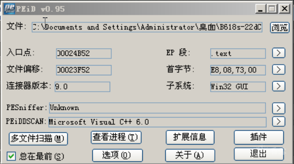
Task: Click the first bytes field E8,08,73,00
Action: point(238,70)
